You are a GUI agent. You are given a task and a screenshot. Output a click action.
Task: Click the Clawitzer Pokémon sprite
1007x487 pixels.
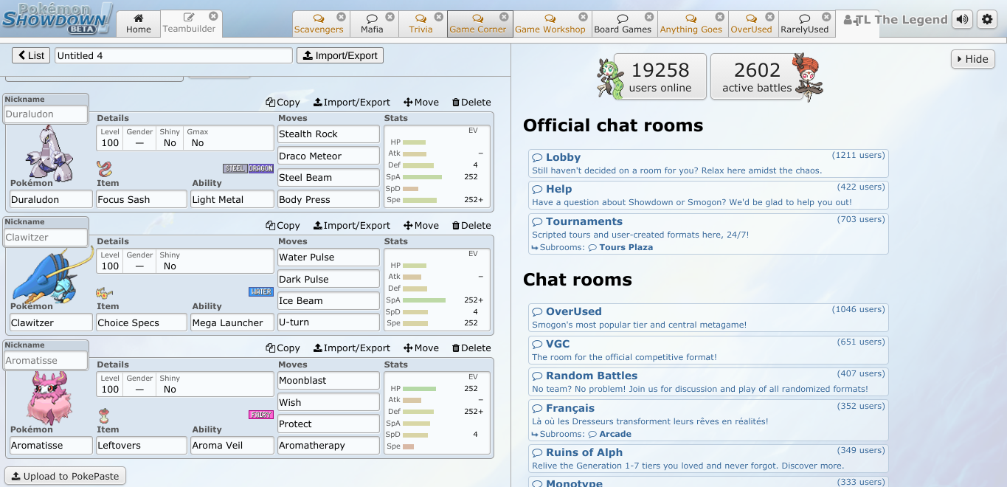click(x=53, y=274)
